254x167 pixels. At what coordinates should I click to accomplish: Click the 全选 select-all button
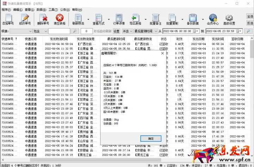coord(250,17)
